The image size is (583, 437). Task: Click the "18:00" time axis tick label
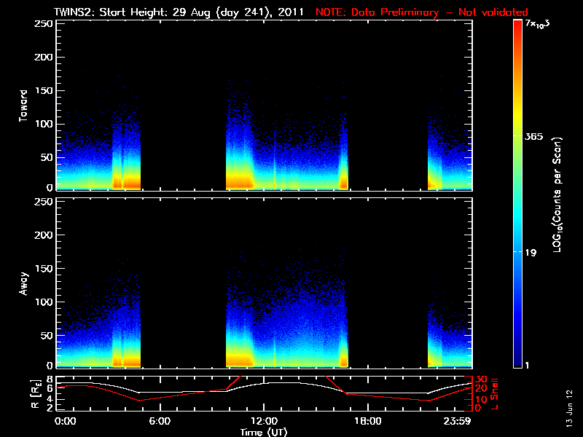[367, 422]
